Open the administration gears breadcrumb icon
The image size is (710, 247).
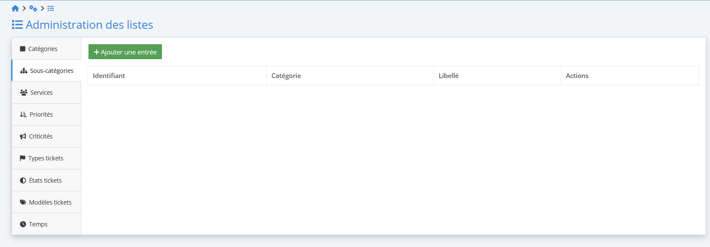(33, 8)
